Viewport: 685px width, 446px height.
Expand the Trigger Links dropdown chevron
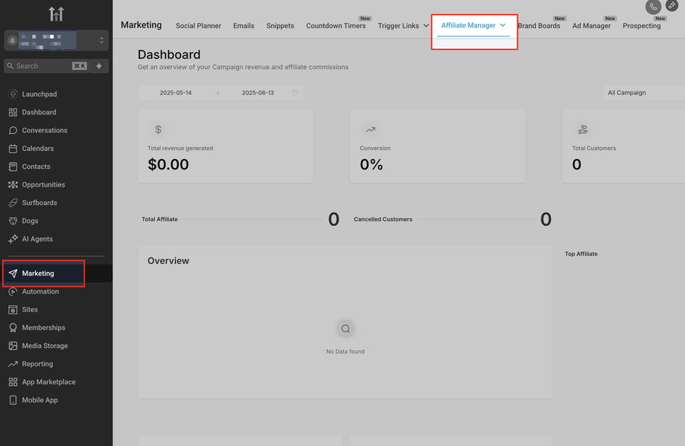(x=426, y=26)
